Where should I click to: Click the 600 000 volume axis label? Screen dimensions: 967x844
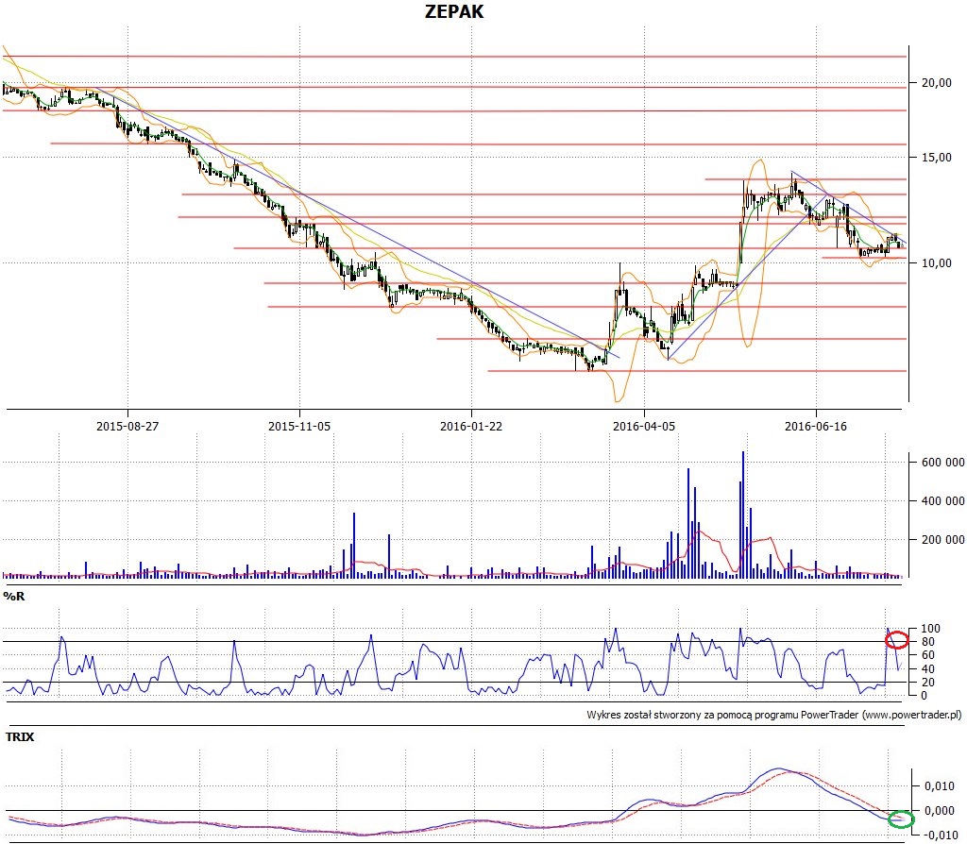(943, 463)
